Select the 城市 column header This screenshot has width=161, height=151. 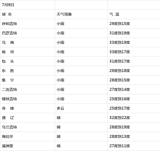(27, 14)
